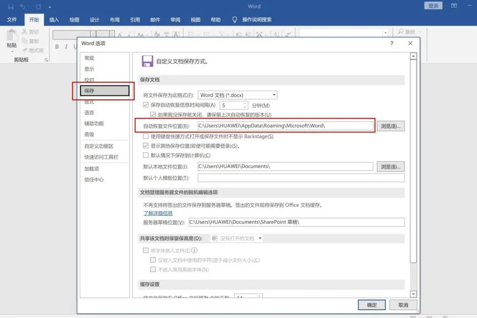
Task: Toggle 保存自动恢复信息时间间隔 checkbox
Action: 146,105
